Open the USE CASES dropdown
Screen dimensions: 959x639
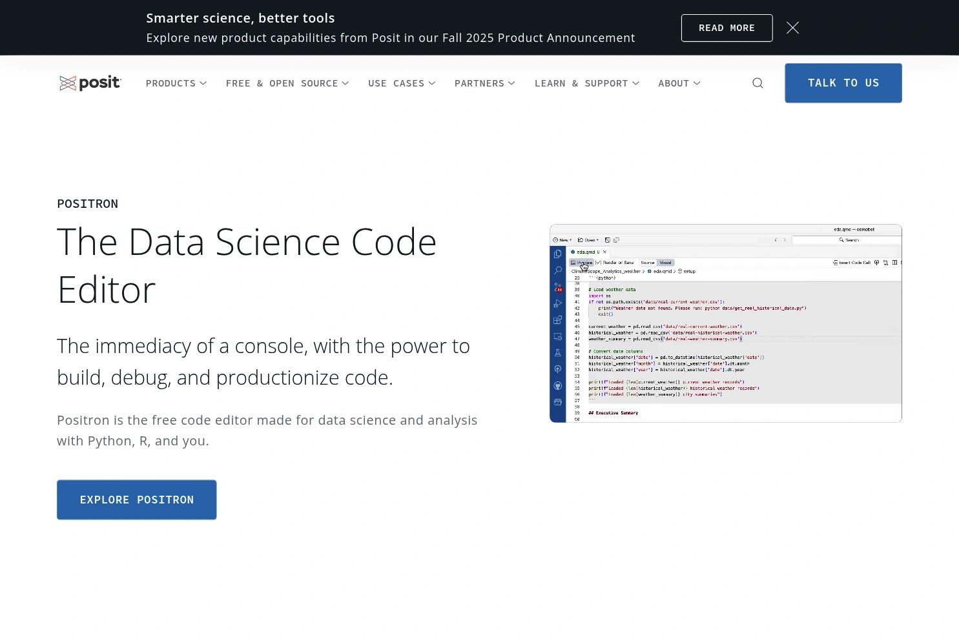(402, 83)
